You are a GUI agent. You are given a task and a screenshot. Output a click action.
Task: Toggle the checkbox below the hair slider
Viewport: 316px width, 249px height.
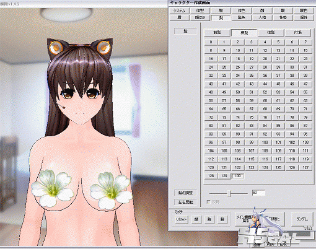[208, 202]
